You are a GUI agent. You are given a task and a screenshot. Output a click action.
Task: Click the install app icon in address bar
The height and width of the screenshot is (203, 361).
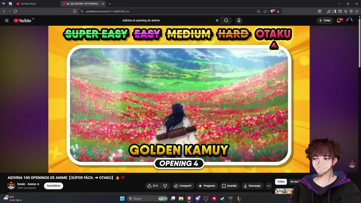(x=259, y=11)
